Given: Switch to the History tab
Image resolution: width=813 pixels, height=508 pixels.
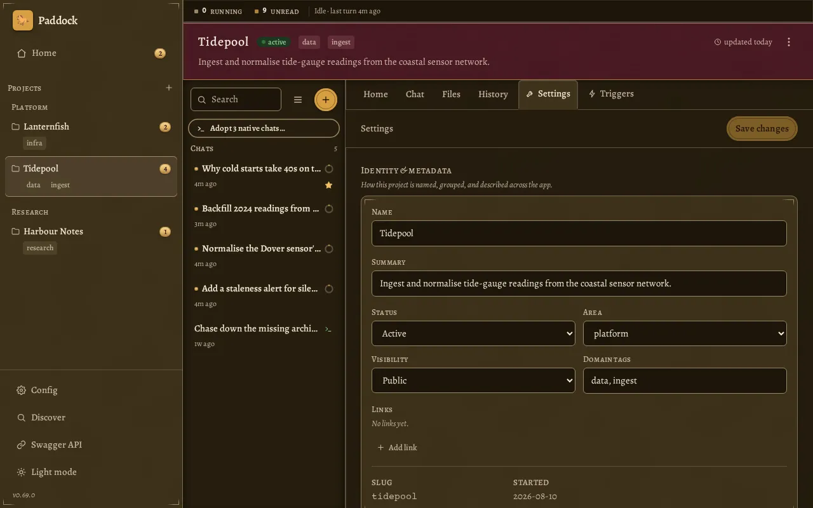Looking at the screenshot, I should tap(493, 94).
